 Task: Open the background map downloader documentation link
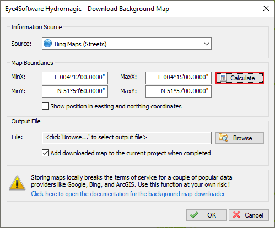pos(128,194)
